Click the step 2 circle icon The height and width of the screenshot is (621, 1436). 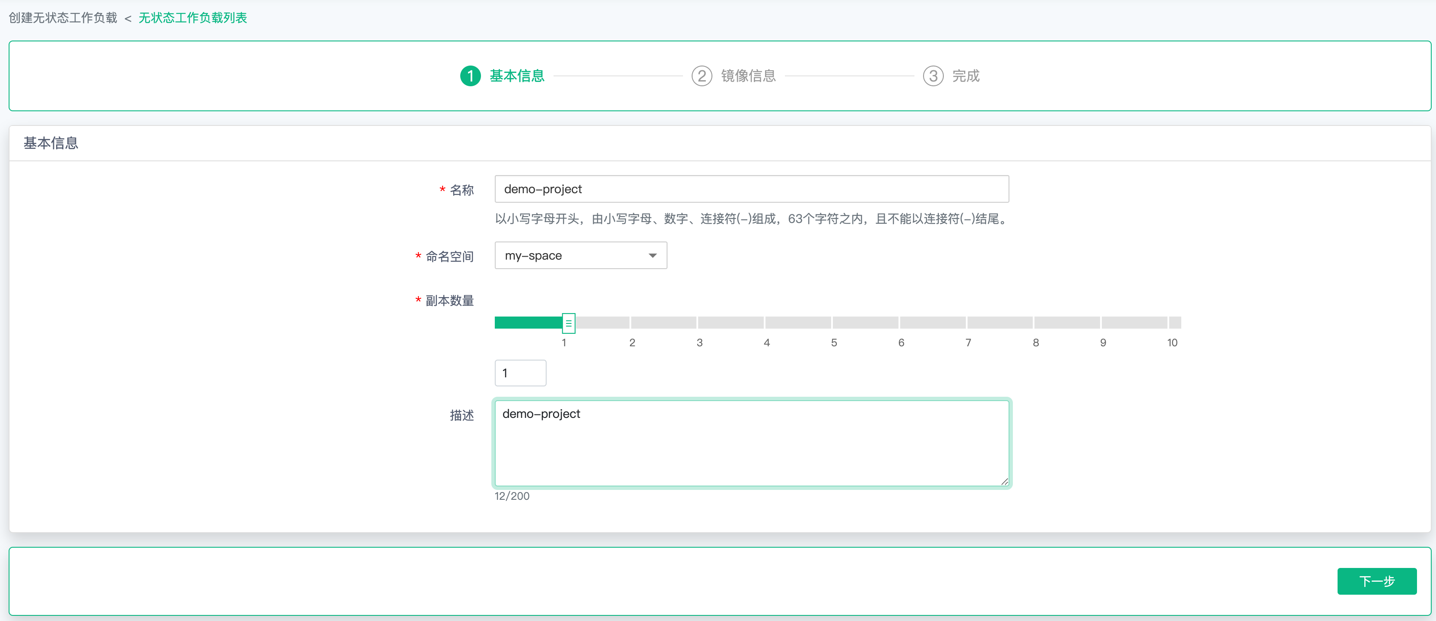pyautogui.click(x=701, y=76)
